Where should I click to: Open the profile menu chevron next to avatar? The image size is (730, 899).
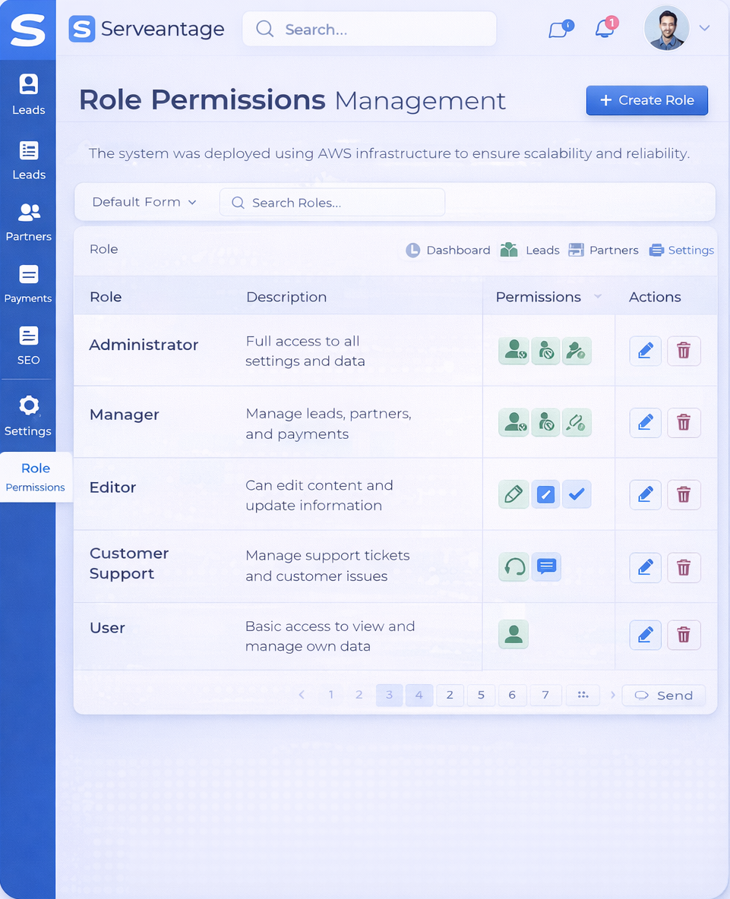[704, 28]
